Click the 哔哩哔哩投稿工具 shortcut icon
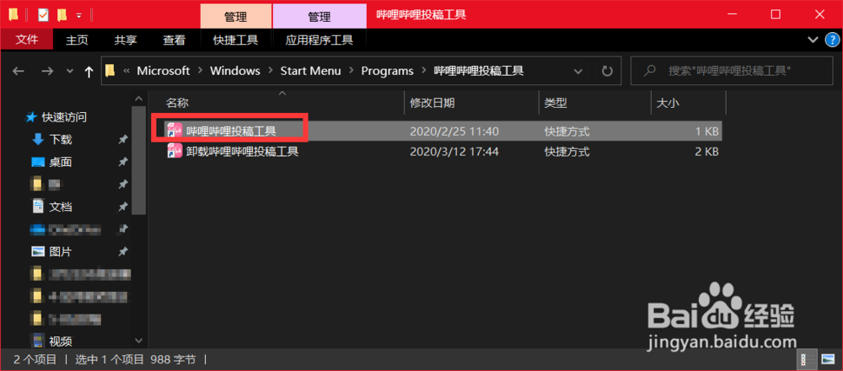The width and height of the screenshot is (843, 371). click(x=175, y=131)
